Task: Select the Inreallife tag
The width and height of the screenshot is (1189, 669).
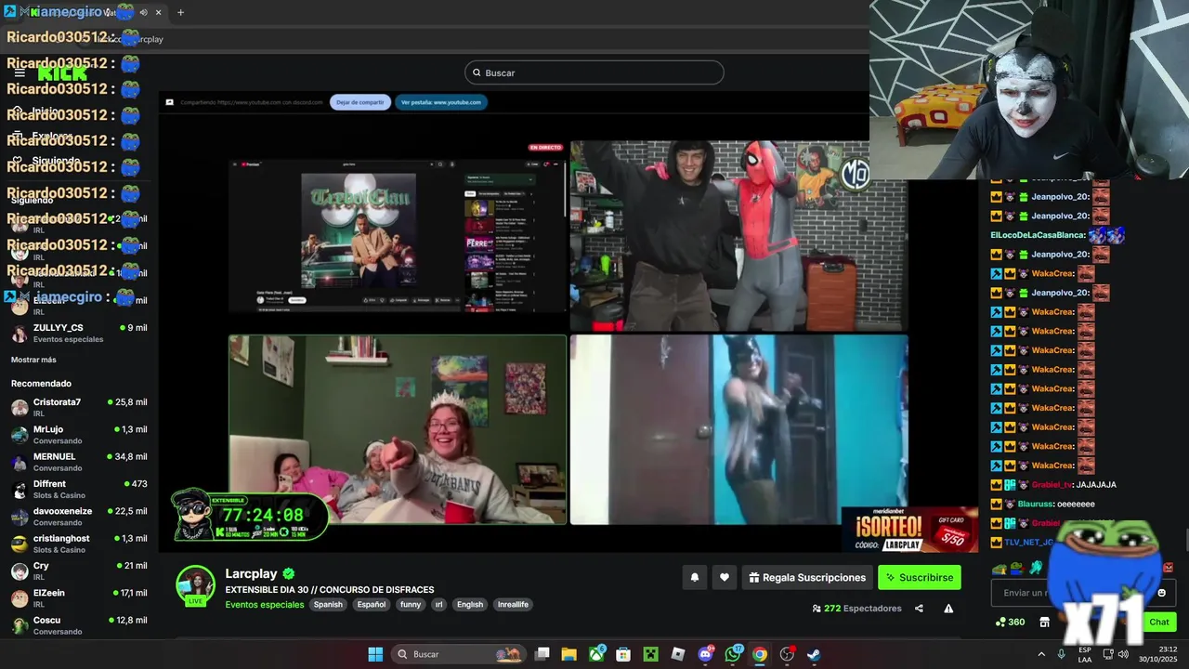Action: click(513, 604)
